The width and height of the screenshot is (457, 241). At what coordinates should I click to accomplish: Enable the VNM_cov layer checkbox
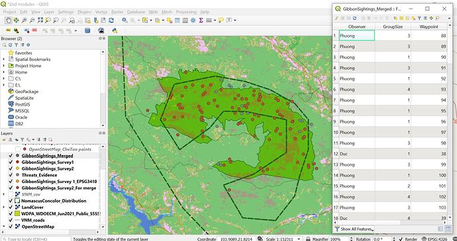pos(11,194)
